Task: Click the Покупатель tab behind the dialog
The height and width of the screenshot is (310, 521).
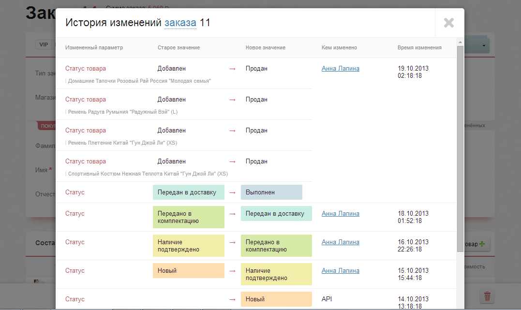Action: click(47, 126)
